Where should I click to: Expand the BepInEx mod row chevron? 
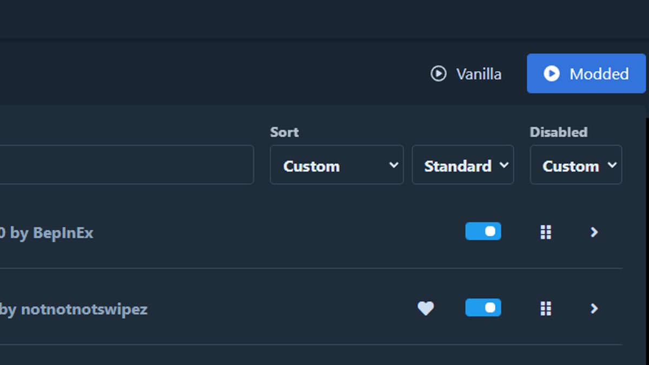coord(594,232)
